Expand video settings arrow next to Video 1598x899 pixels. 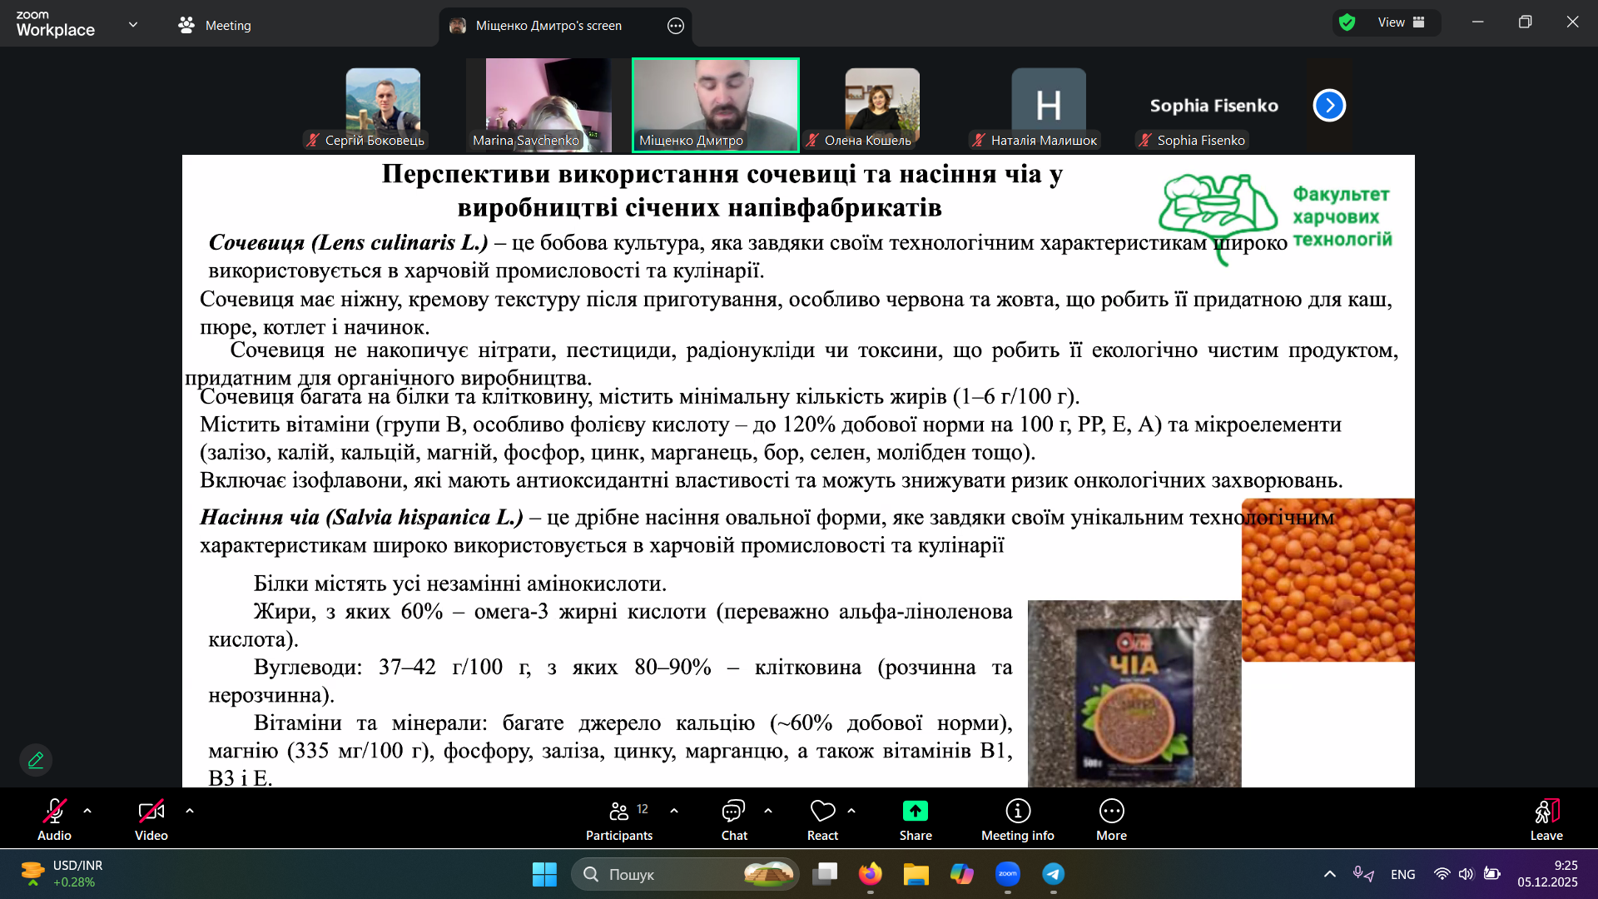pyautogui.click(x=190, y=810)
